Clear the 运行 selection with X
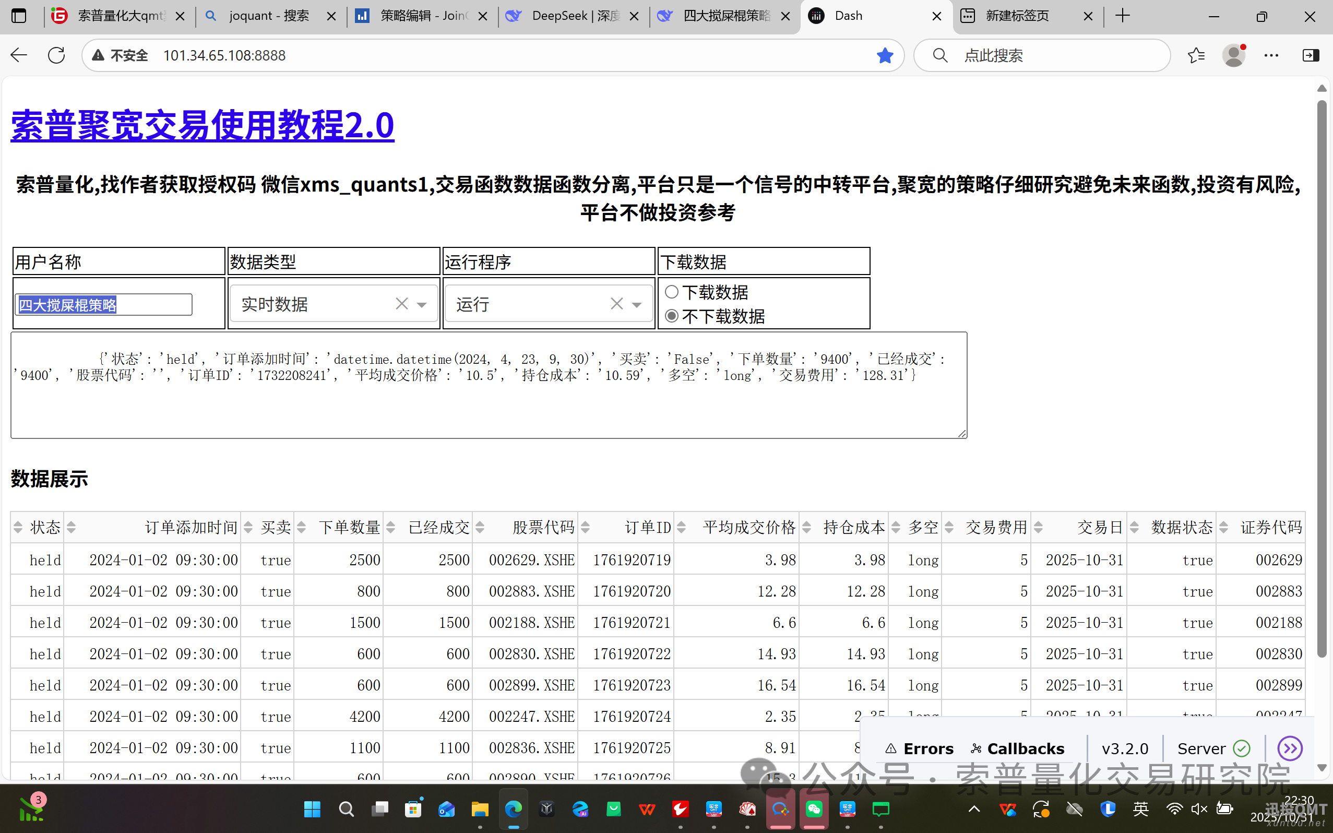The height and width of the screenshot is (833, 1333). 616,304
